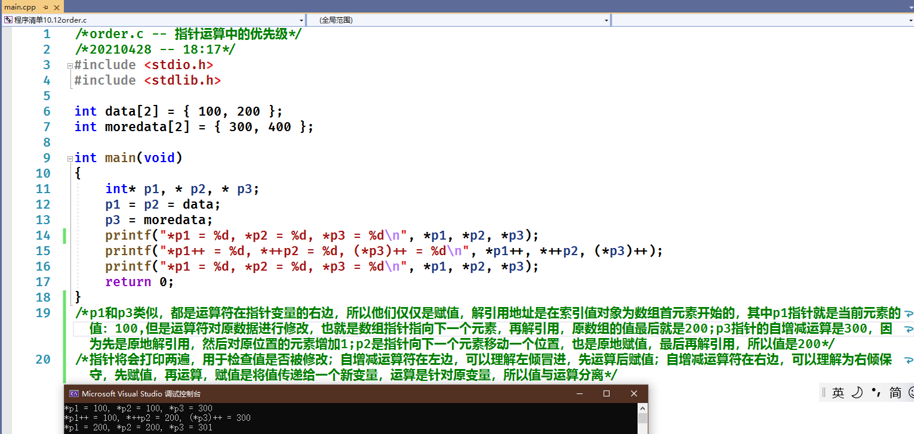Click console output line starting '*p1++ = 100'

tap(157, 418)
